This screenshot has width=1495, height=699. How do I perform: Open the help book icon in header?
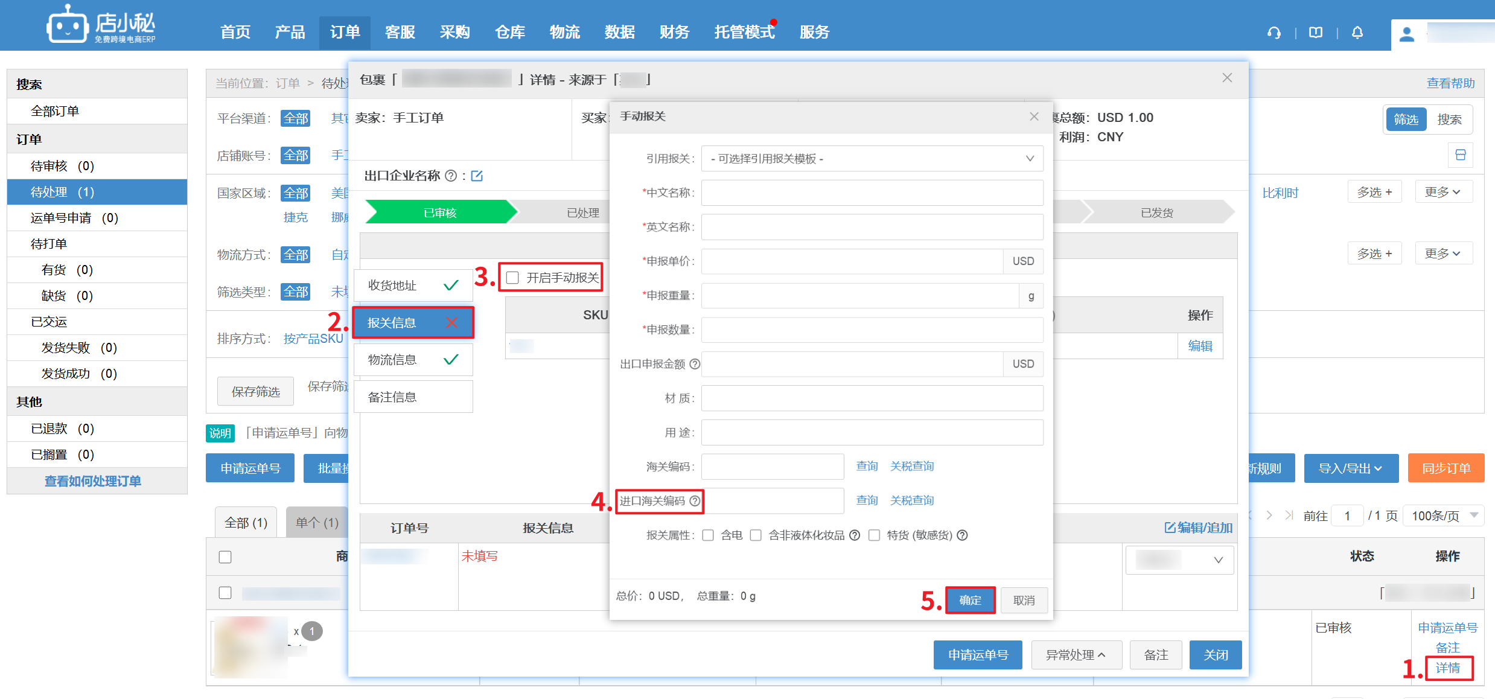(1316, 33)
